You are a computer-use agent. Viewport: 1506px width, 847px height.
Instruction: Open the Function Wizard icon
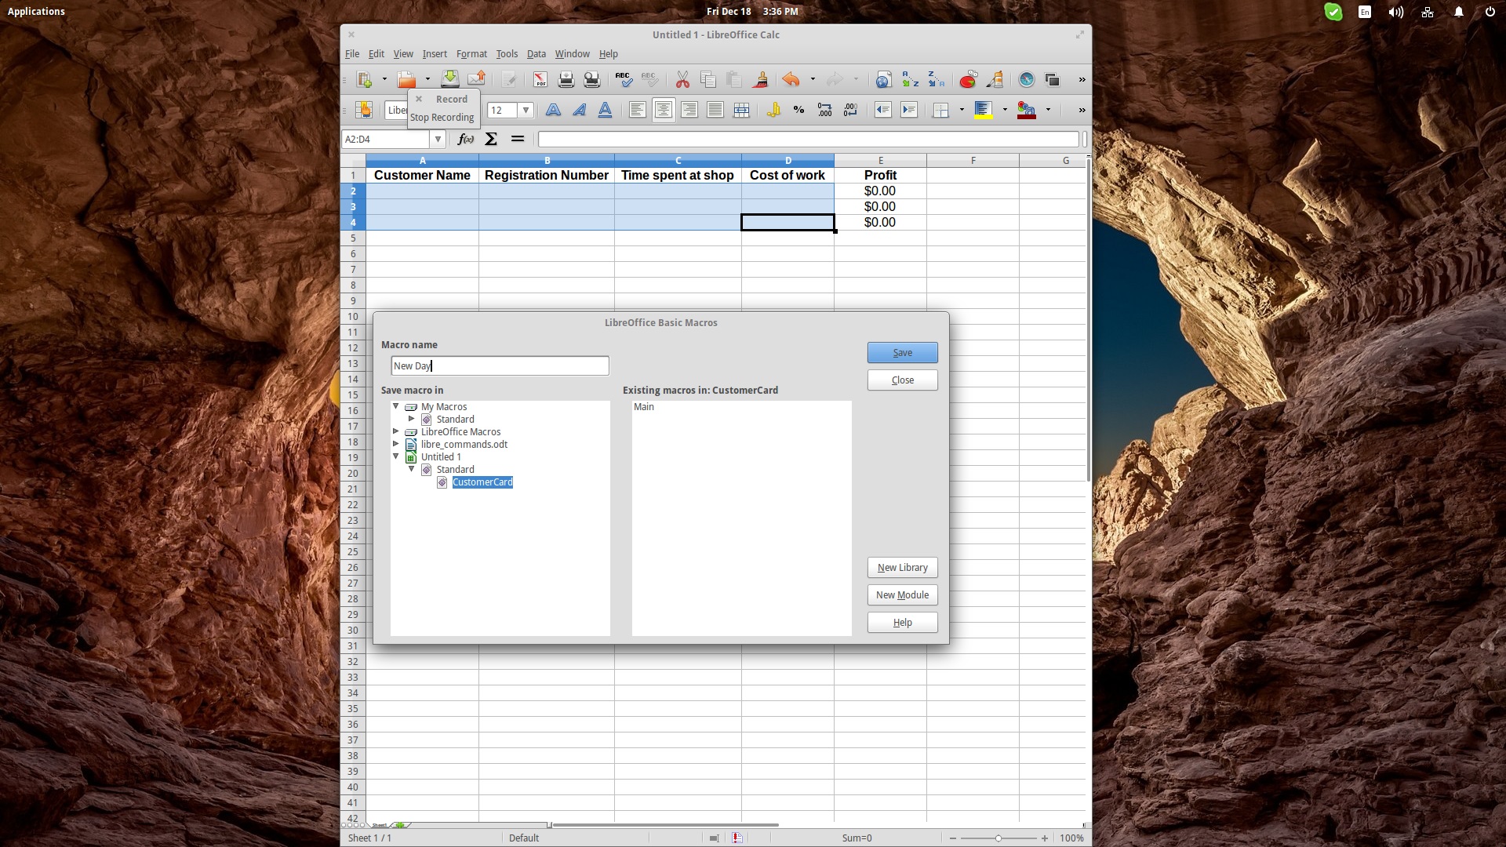[466, 139]
